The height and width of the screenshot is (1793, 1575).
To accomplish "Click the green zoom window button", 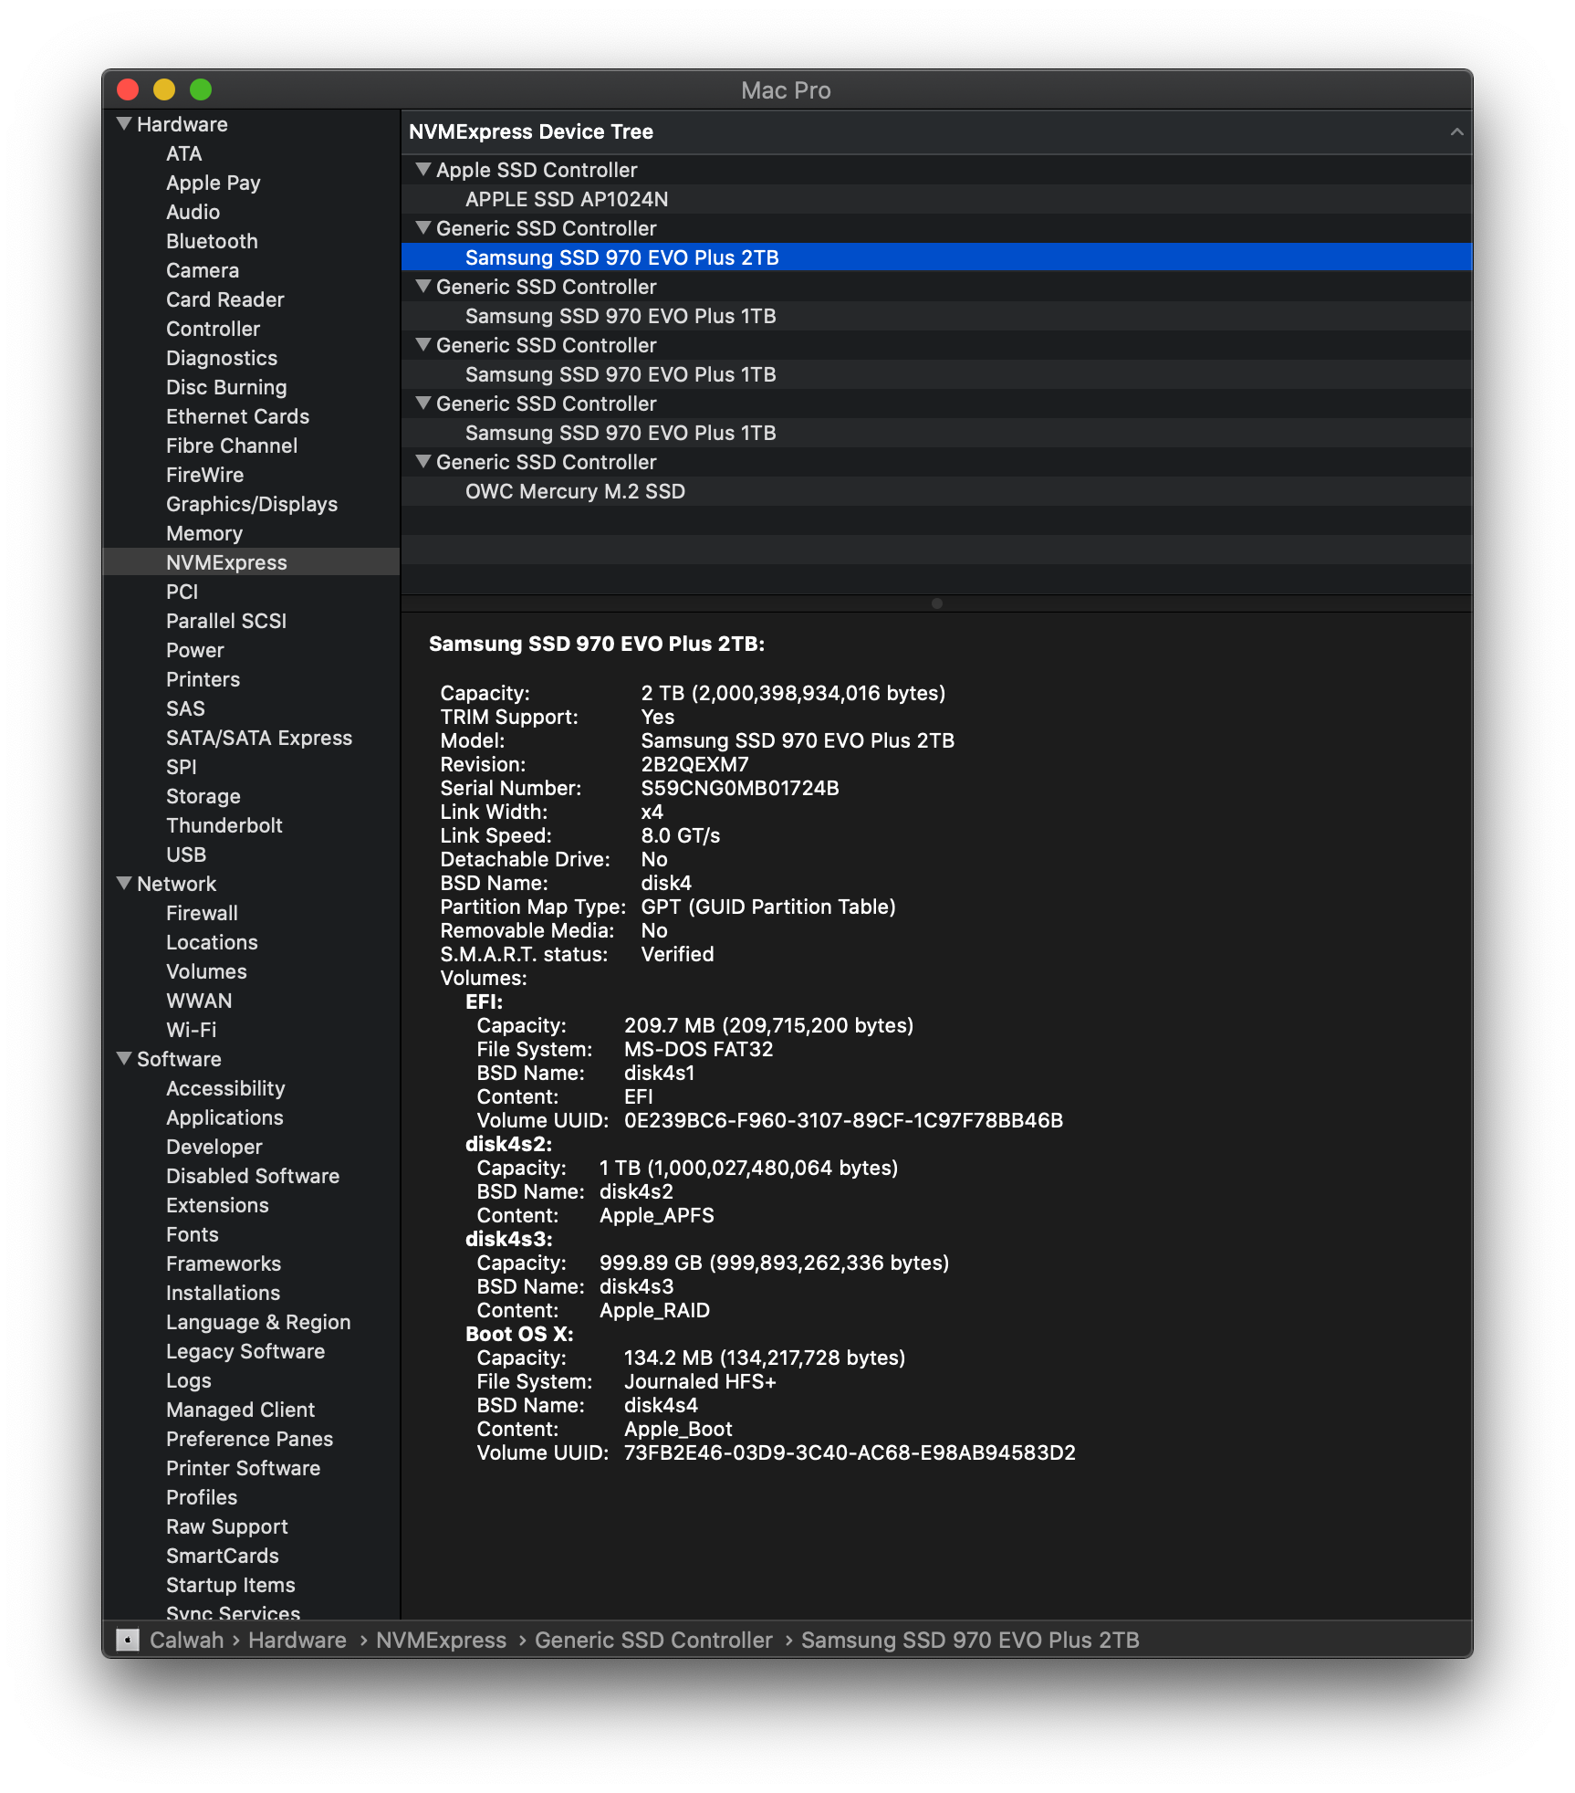I will pos(201,89).
